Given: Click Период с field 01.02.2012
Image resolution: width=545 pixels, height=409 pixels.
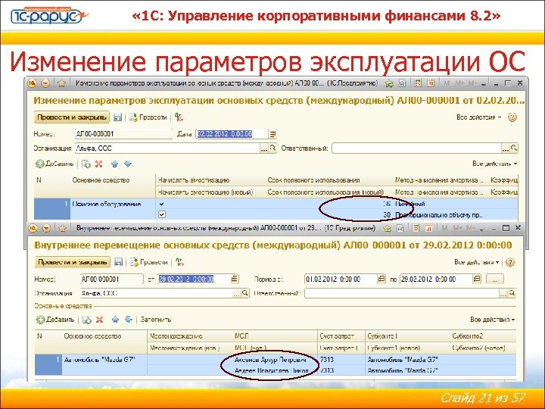Looking at the screenshot, I should 341,279.
